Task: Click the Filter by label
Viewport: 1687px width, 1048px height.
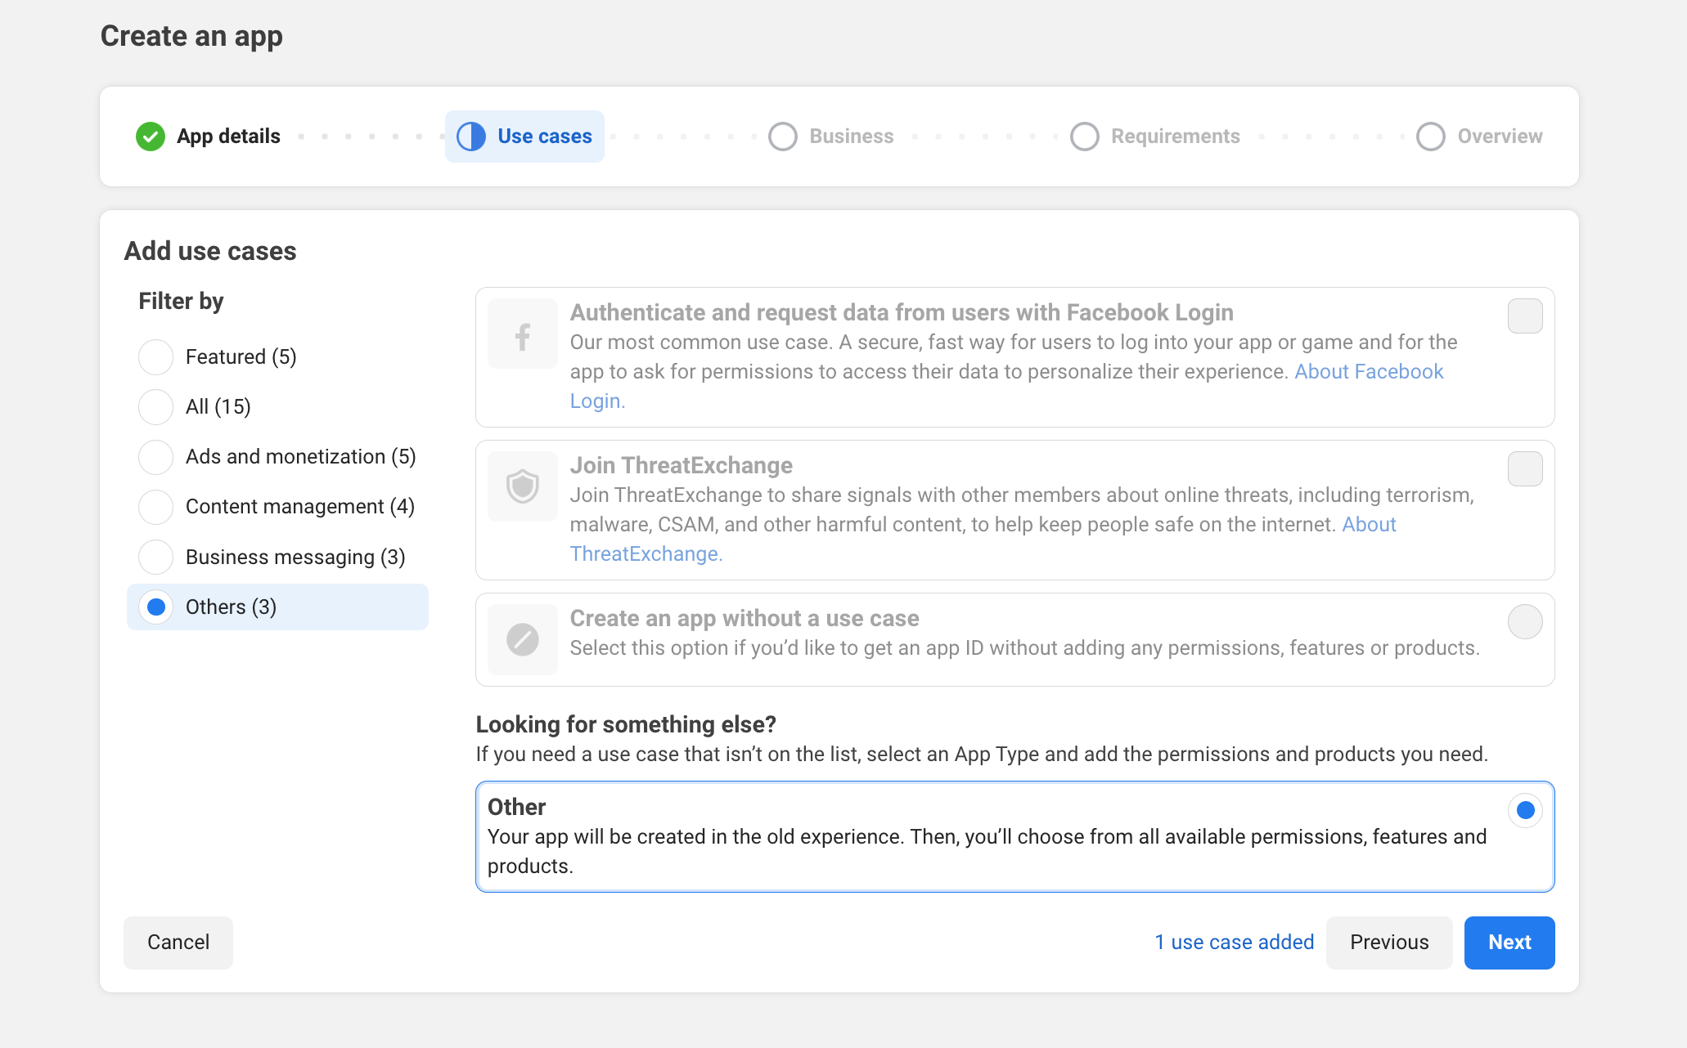Action: pos(181,302)
